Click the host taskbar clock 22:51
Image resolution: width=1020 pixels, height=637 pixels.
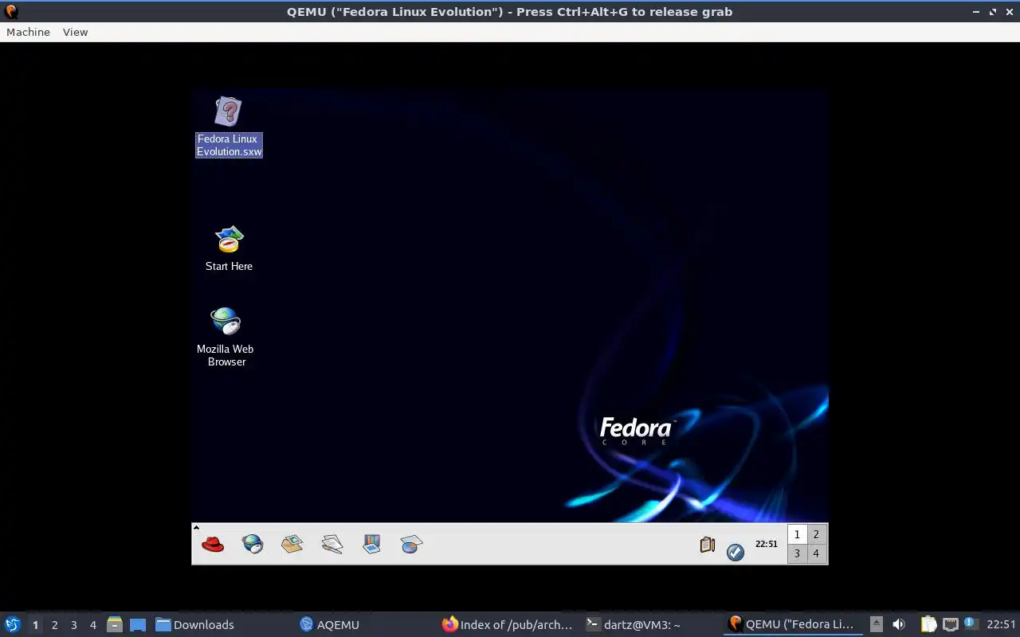click(1001, 624)
